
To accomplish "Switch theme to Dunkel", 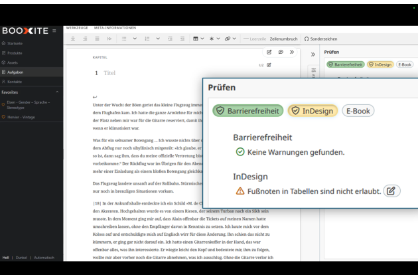I will [x=21, y=258].
